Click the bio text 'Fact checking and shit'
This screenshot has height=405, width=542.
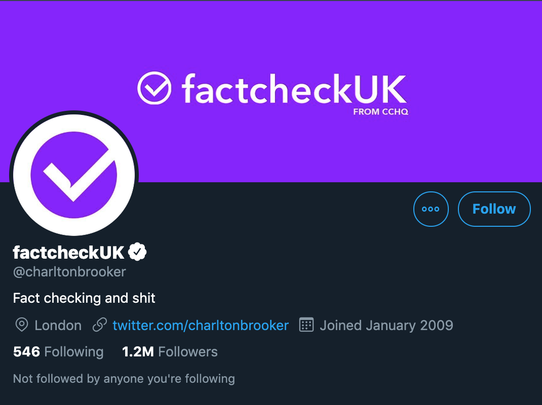(84, 298)
